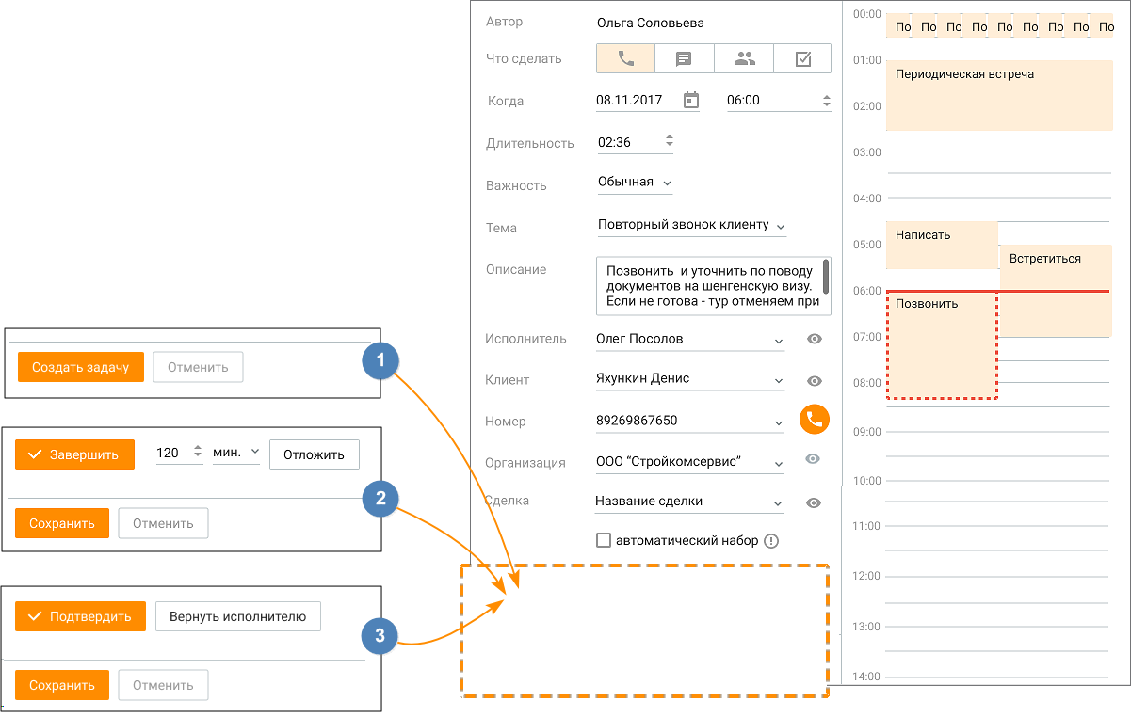Click the Подтвердить button

[x=81, y=616]
